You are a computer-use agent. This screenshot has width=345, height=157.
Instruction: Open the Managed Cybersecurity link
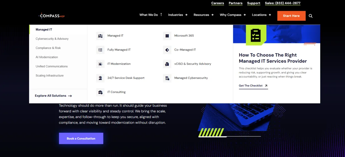tap(191, 78)
